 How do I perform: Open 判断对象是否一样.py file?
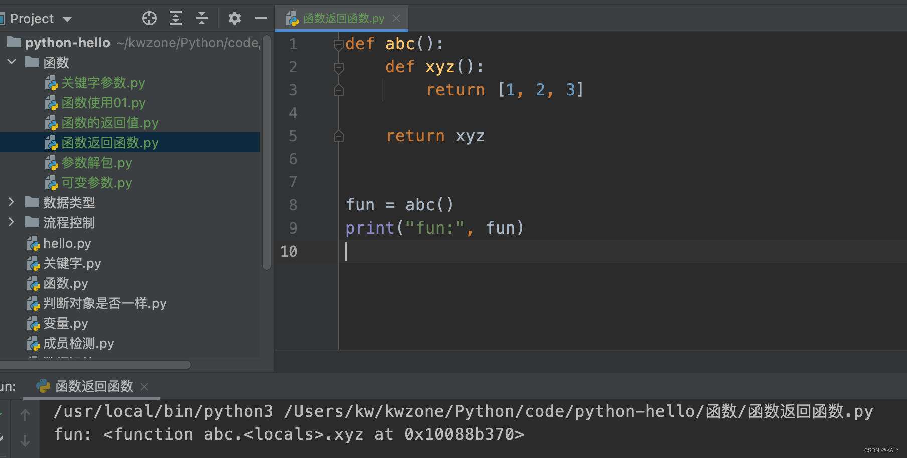click(x=105, y=303)
